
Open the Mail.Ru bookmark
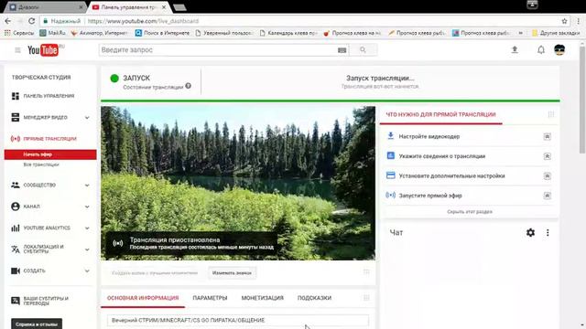[x=53, y=33]
